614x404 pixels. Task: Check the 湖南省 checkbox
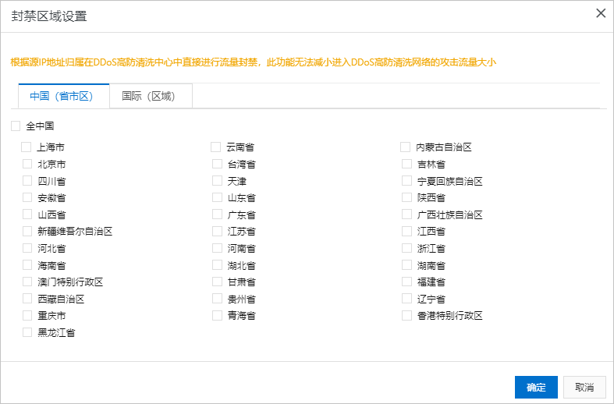coord(406,264)
